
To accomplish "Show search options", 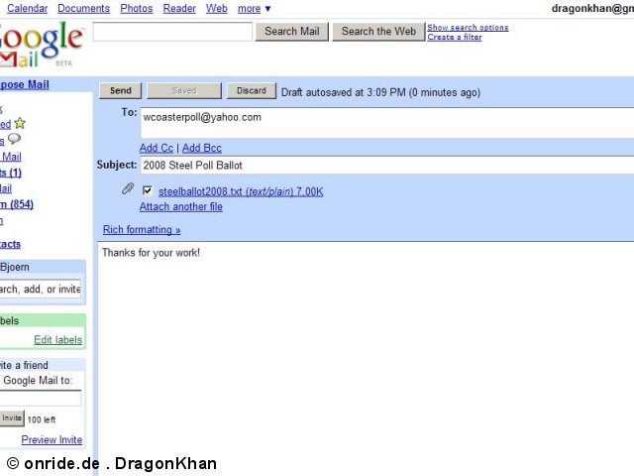I will click(x=468, y=27).
